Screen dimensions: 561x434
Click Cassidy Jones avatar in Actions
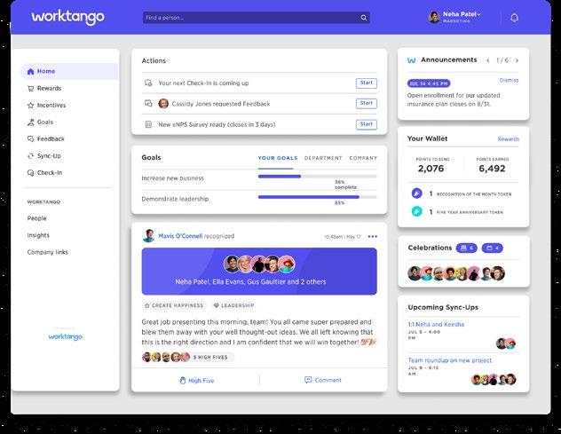[163, 104]
